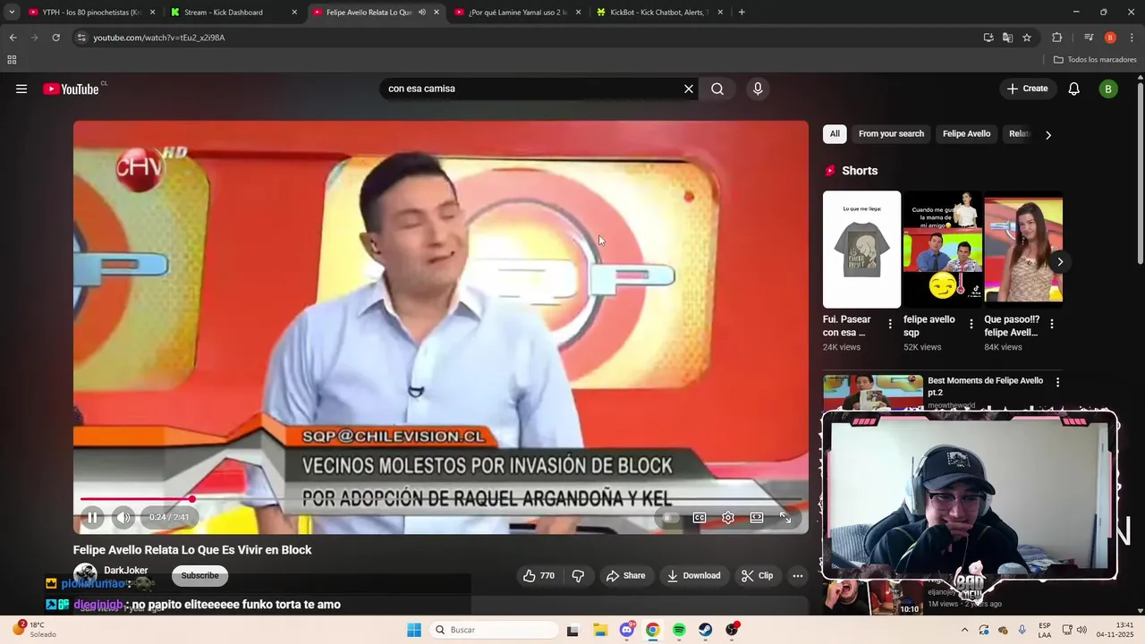
Task: Open video player settings gear
Action: pos(728,517)
